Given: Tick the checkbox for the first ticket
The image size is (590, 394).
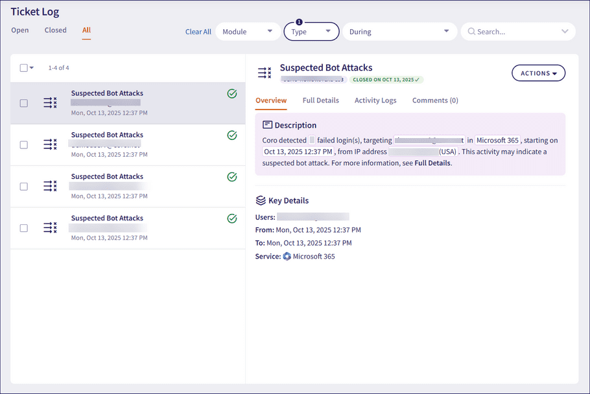Looking at the screenshot, I should coord(24,103).
